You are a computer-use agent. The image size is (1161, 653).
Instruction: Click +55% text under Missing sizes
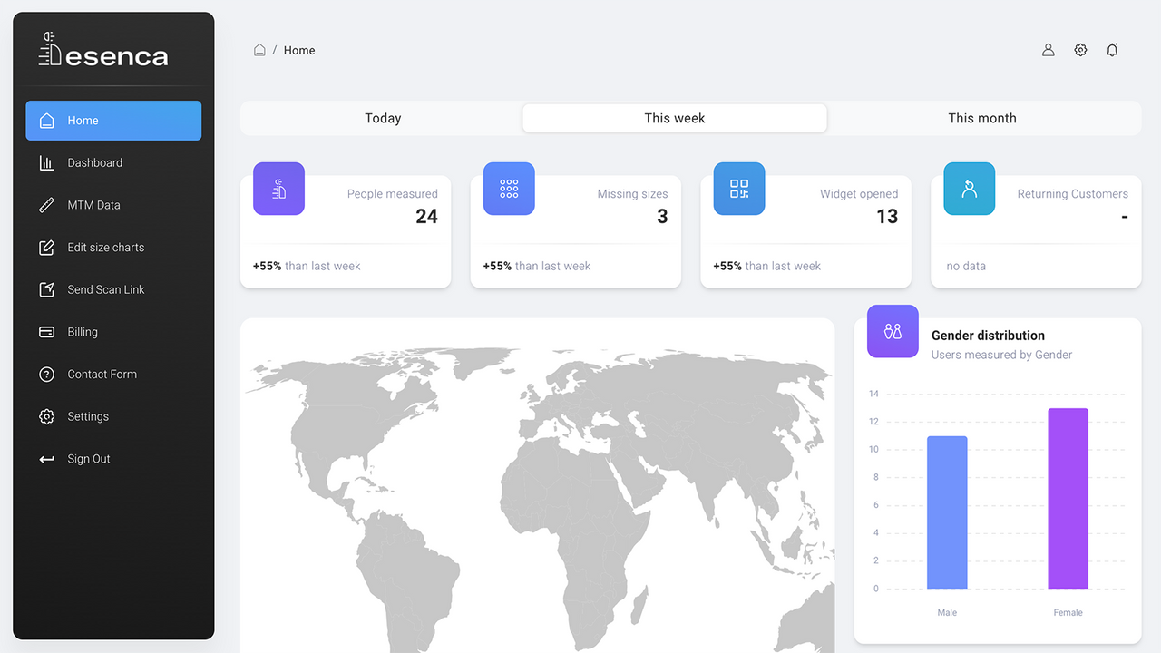point(497,267)
